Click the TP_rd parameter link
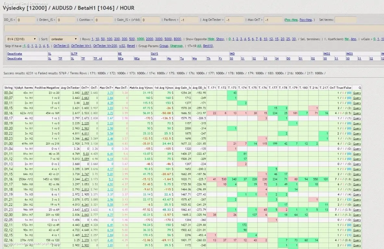This screenshot has height=249, width=384. click(x=97, y=59)
